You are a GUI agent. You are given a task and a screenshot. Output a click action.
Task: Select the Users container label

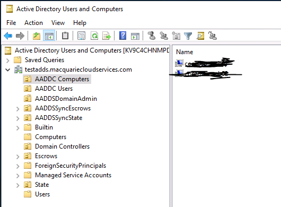point(42,194)
